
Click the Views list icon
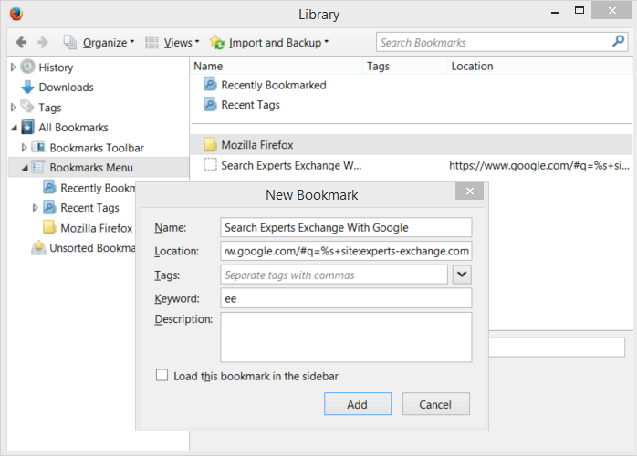tap(151, 43)
